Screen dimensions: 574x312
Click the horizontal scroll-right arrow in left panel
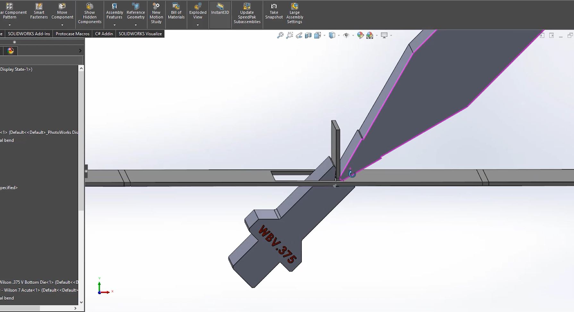(75, 308)
